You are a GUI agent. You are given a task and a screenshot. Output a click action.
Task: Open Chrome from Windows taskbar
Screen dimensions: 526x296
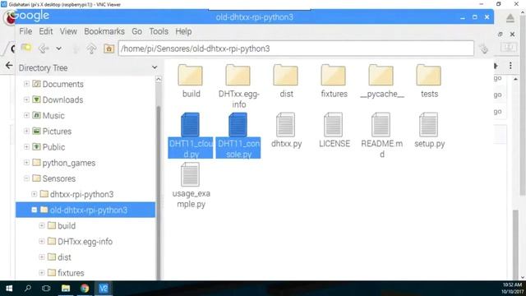[x=85, y=289]
